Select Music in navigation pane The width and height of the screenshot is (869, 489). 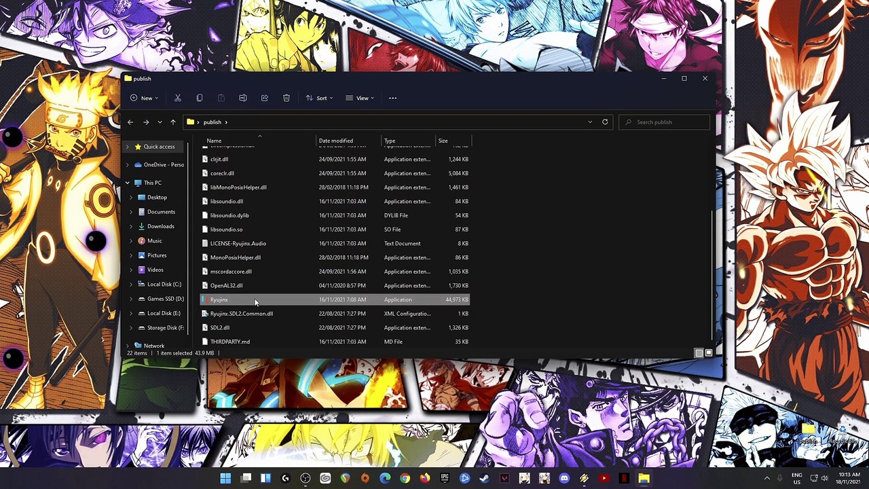pos(155,240)
